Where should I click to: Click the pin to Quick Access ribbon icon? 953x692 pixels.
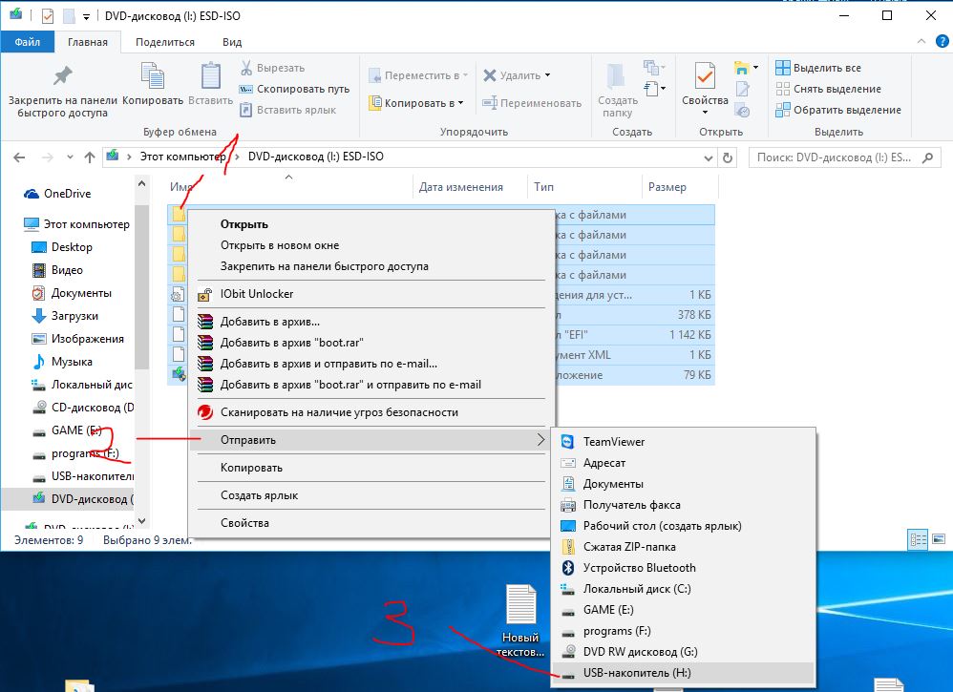click(63, 76)
